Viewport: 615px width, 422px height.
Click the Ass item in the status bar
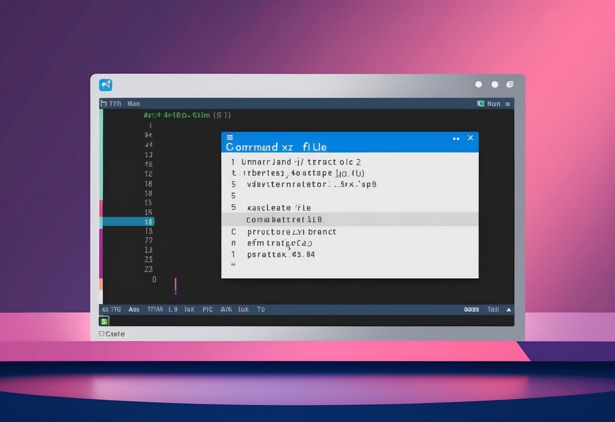(133, 309)
